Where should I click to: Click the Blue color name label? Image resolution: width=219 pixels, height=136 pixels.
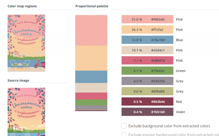point(179,40)
